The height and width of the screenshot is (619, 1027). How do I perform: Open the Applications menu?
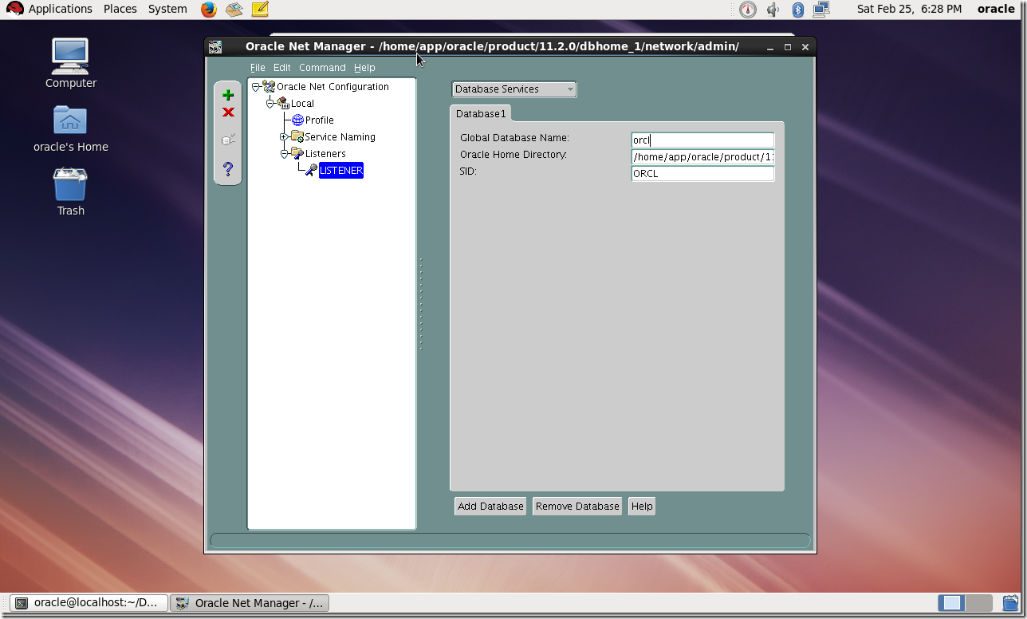61,9
